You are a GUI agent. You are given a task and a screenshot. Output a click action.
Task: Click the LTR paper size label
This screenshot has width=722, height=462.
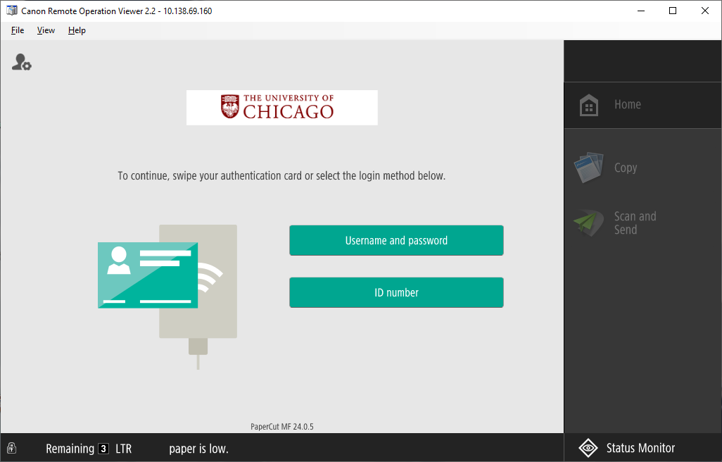(x=125, y=449)
